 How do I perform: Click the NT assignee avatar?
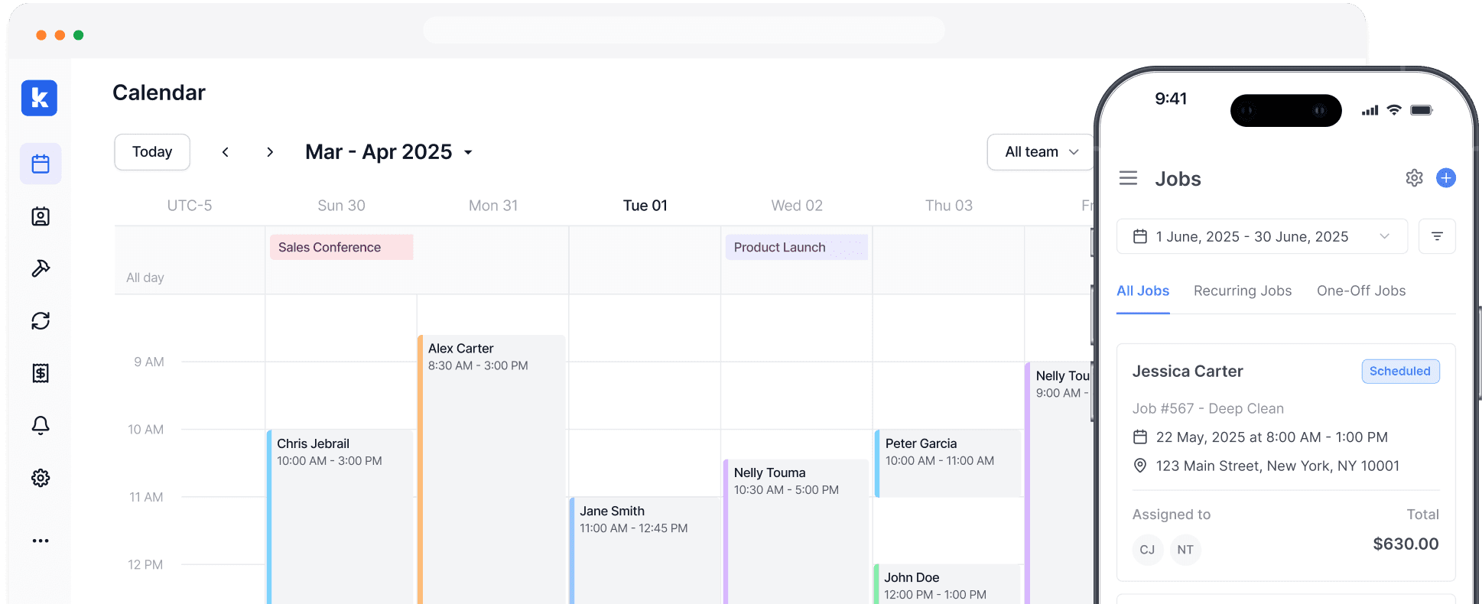(1185, 550)
